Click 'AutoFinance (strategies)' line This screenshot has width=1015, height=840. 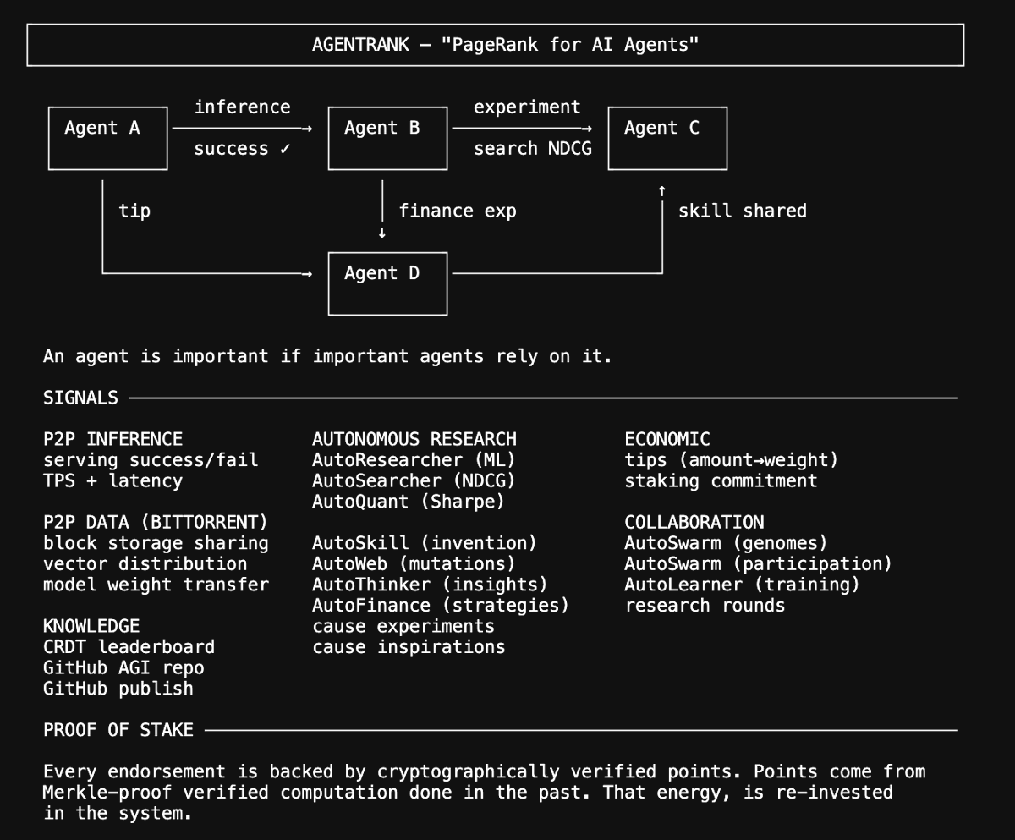tap(441, 606)
